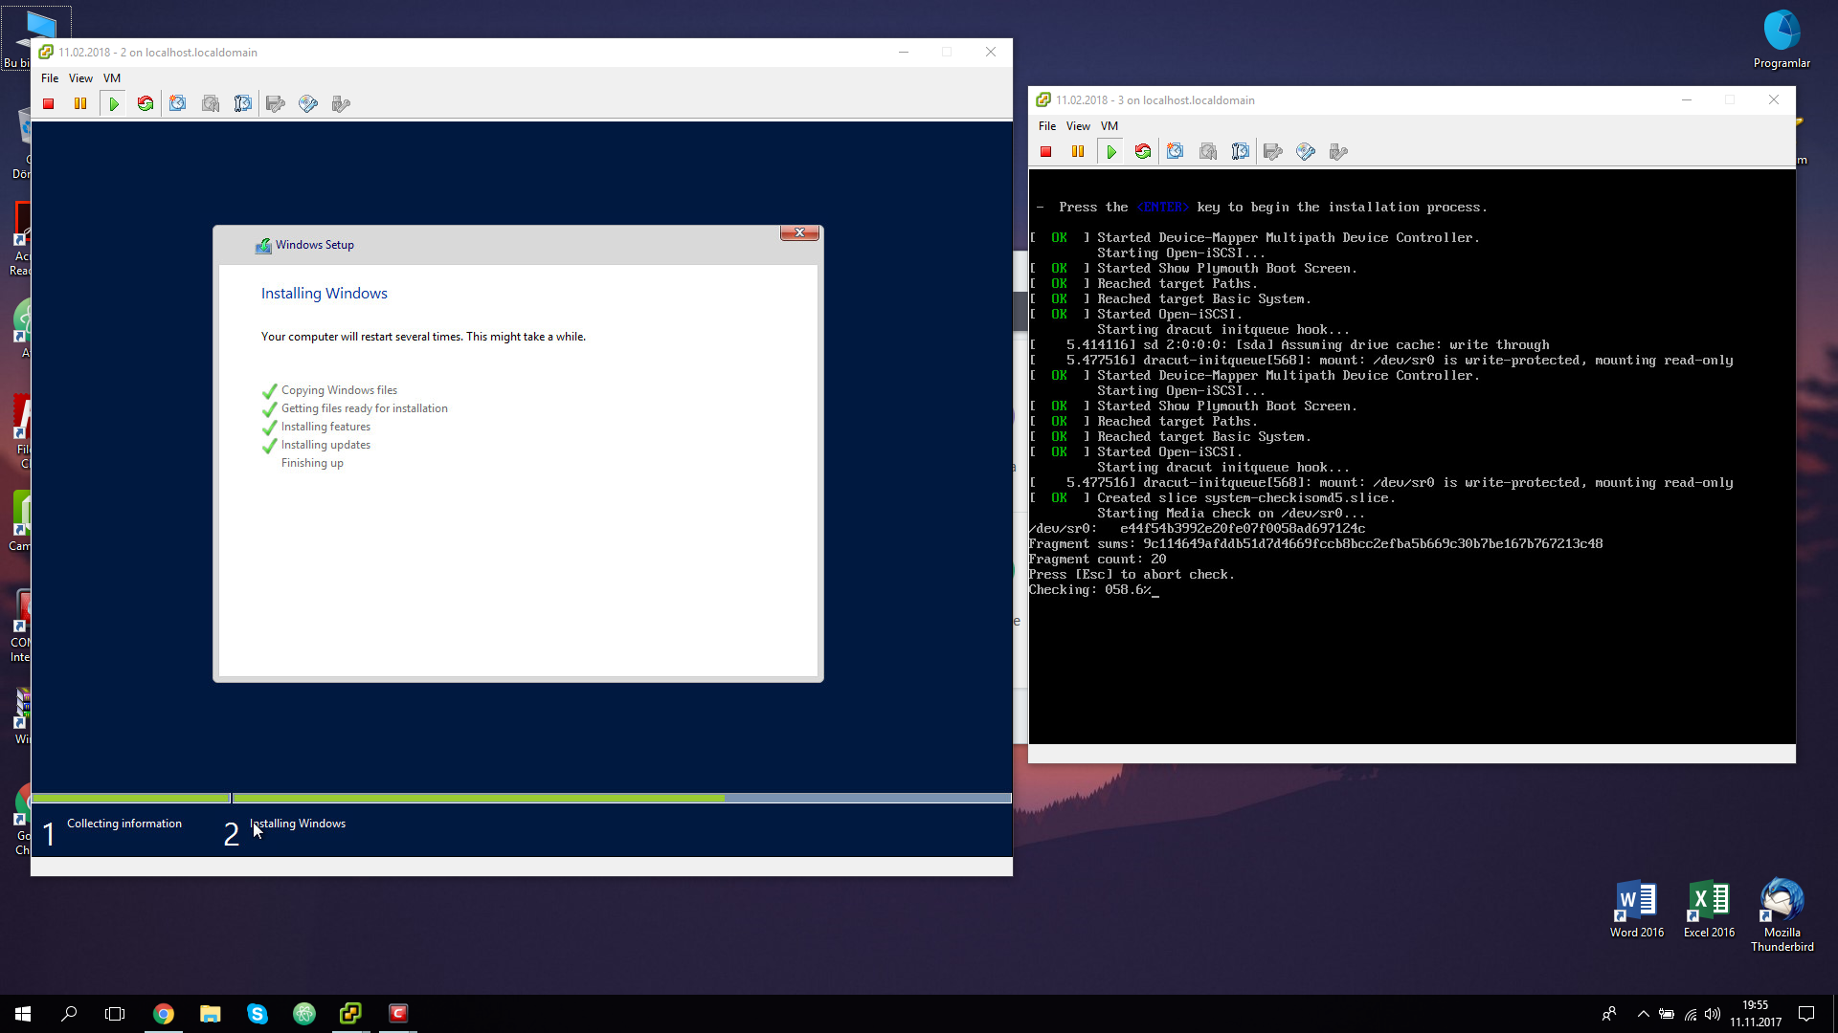Screen dimensions: 1838x1033
Task: Open Task View from taskbar
Action: (115, 1014)
